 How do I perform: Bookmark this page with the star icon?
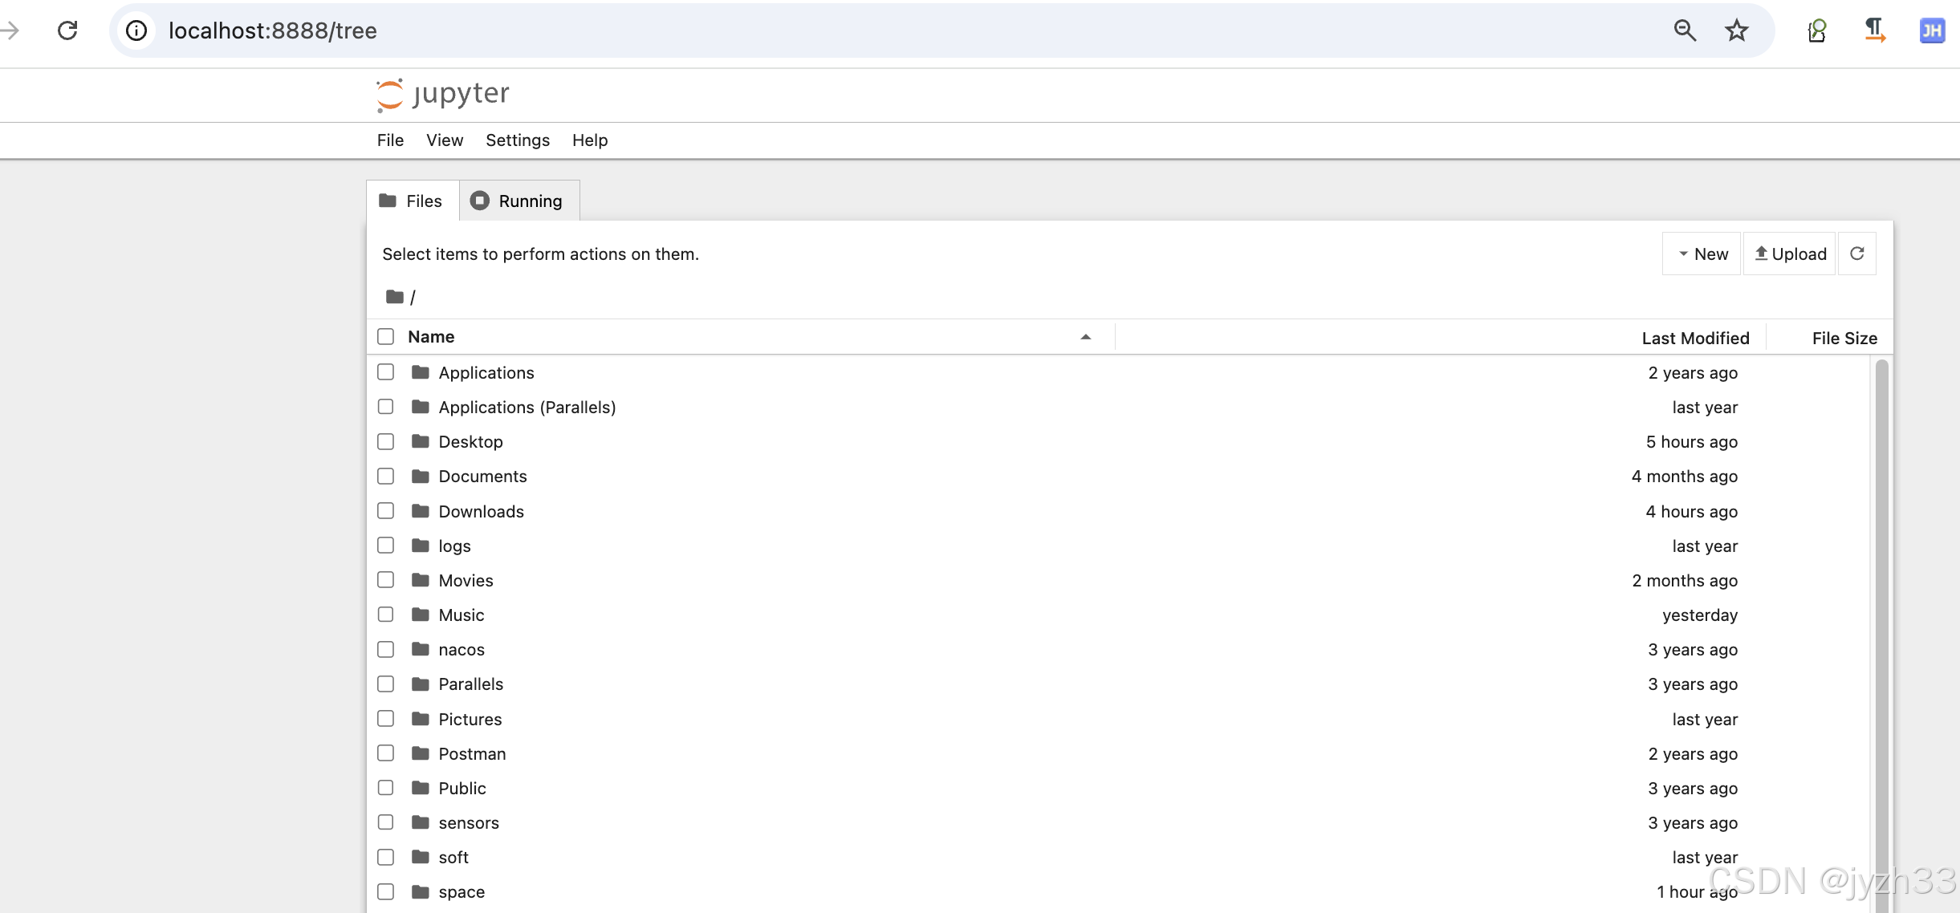point(1736,30)
